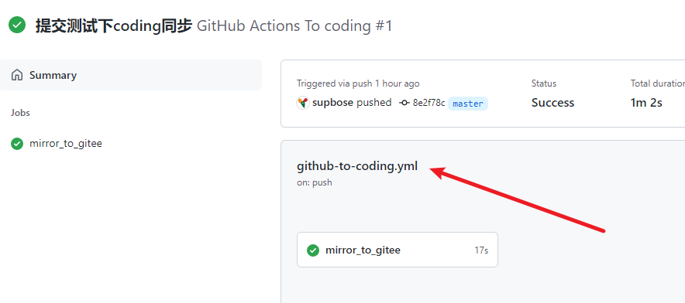The height and width of the screenshot is (303, 685).
Task: Open commit 8e2f78c
Action: coord(429,103)
